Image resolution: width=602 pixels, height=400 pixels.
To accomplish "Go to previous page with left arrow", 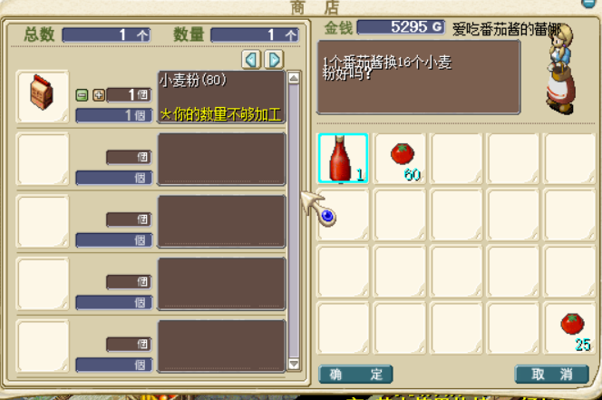I will click(x=251, y=60).
